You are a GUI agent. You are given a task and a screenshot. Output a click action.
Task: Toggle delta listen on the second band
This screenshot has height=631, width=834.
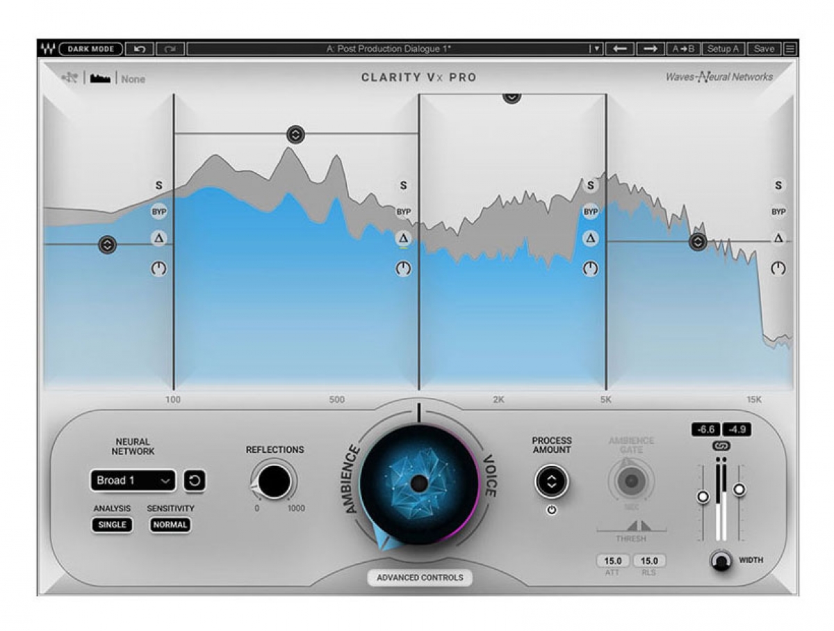pyautogui.click(x=403, y=239)
